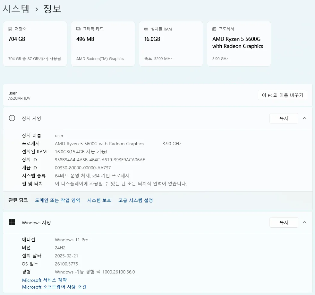Copy device specs with 복사 button
315x295 pixels.
click(284, 118)
